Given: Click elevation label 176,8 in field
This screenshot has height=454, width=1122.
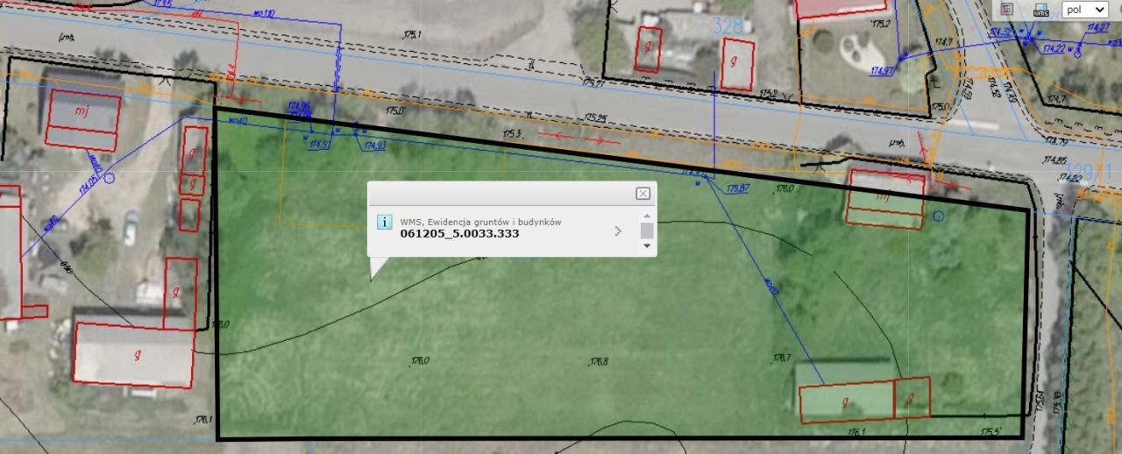Looking at the screenshot, I should pyautogui.click(x=599, y=361).
